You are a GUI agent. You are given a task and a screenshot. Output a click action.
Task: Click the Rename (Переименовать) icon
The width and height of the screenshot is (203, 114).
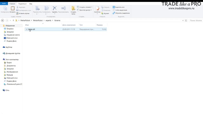[x=63, y=9]
